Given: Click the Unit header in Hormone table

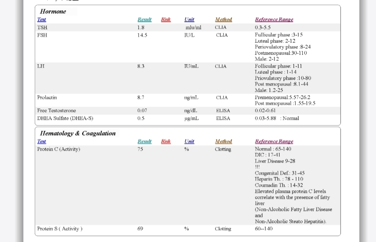Looking at the screenshot, I should tap(189, 19).
